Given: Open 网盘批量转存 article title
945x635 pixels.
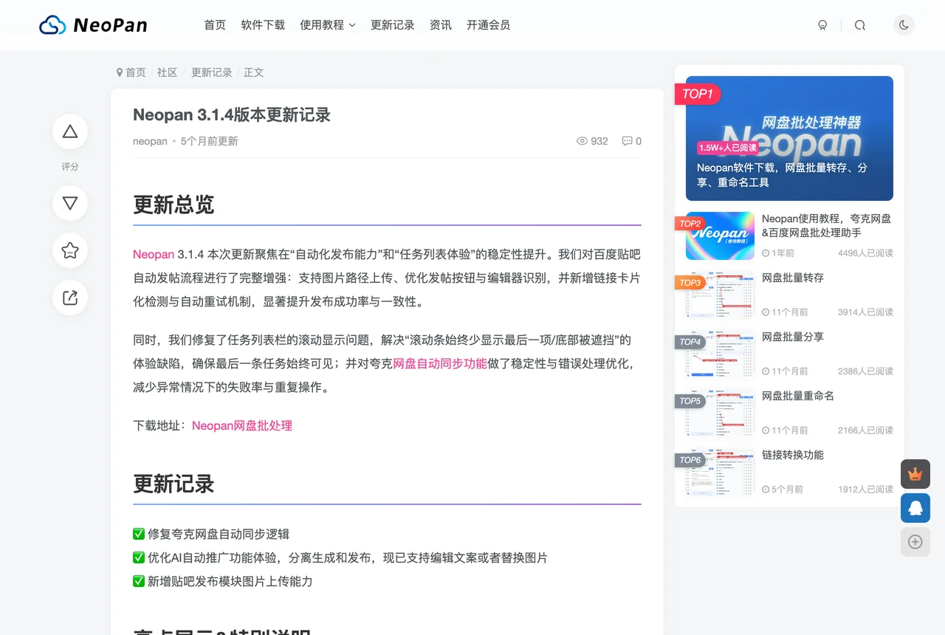Looking at the screenshot, I should point(793,278).
